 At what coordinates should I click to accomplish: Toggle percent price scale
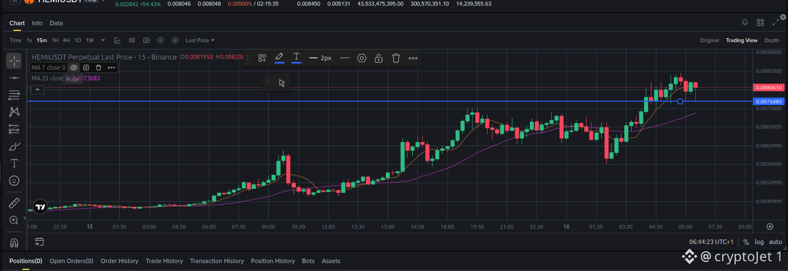(x=746, y=242)
